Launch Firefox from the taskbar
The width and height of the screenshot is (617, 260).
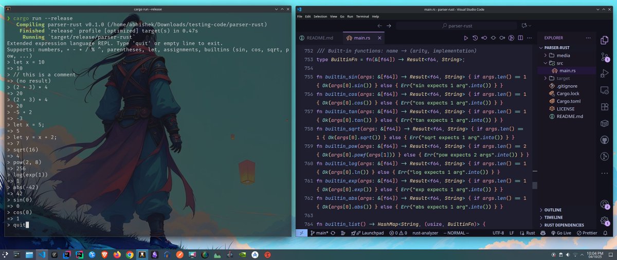(x=118, y=254)
